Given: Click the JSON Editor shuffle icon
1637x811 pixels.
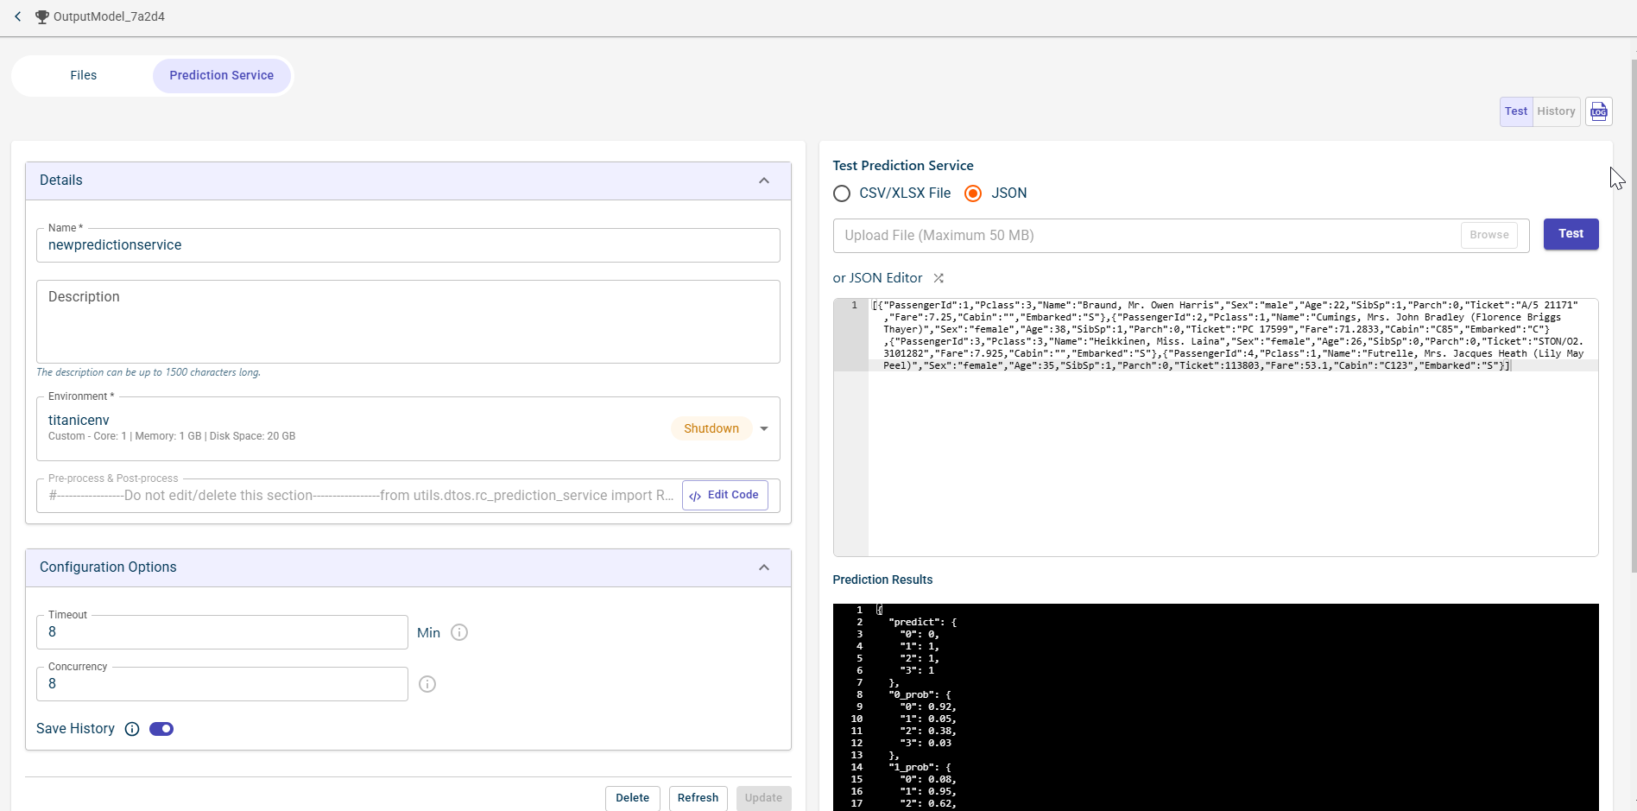Looking at the screenshot, I should tap(939, 278).
